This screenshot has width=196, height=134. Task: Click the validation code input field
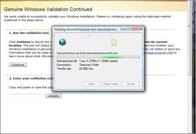click(x=26, y=96)
